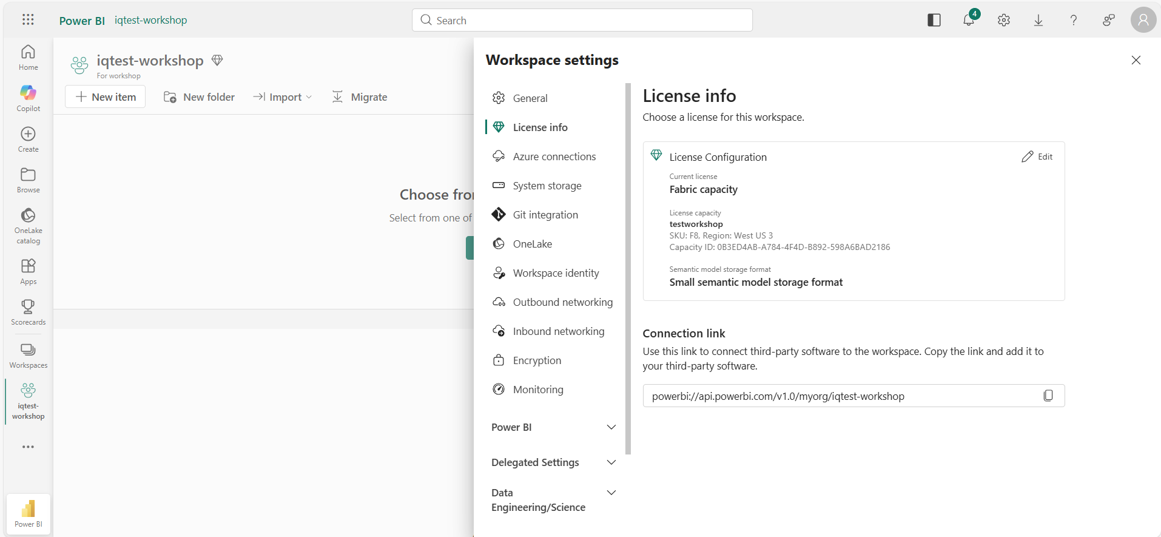Open the Workspaces list
The height and width of the screenshot is (537, 1161).
tap(28, 356)
